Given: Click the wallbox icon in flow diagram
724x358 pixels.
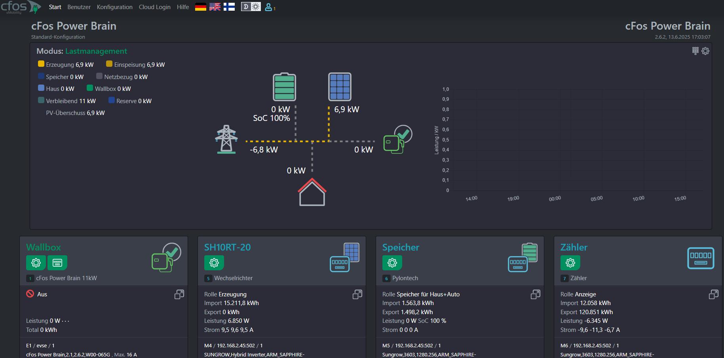Looking at the screenshot, I should [x=398, y=139].
